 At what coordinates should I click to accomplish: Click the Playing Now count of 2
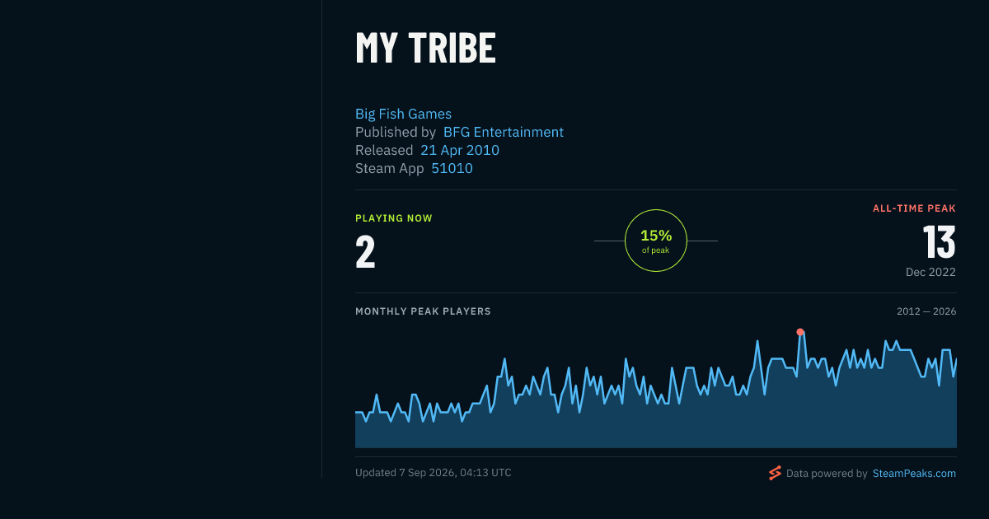tap(365, 252)
